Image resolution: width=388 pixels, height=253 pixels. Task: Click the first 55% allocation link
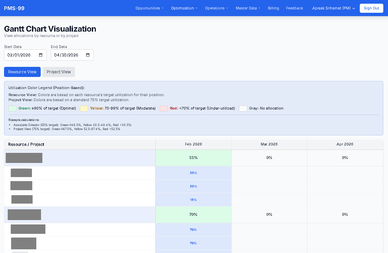(193, 173)
